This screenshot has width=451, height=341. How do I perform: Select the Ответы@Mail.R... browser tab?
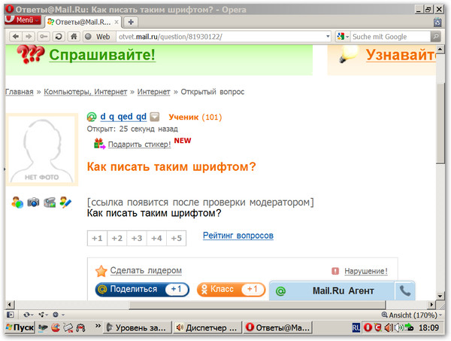[83, 22]
